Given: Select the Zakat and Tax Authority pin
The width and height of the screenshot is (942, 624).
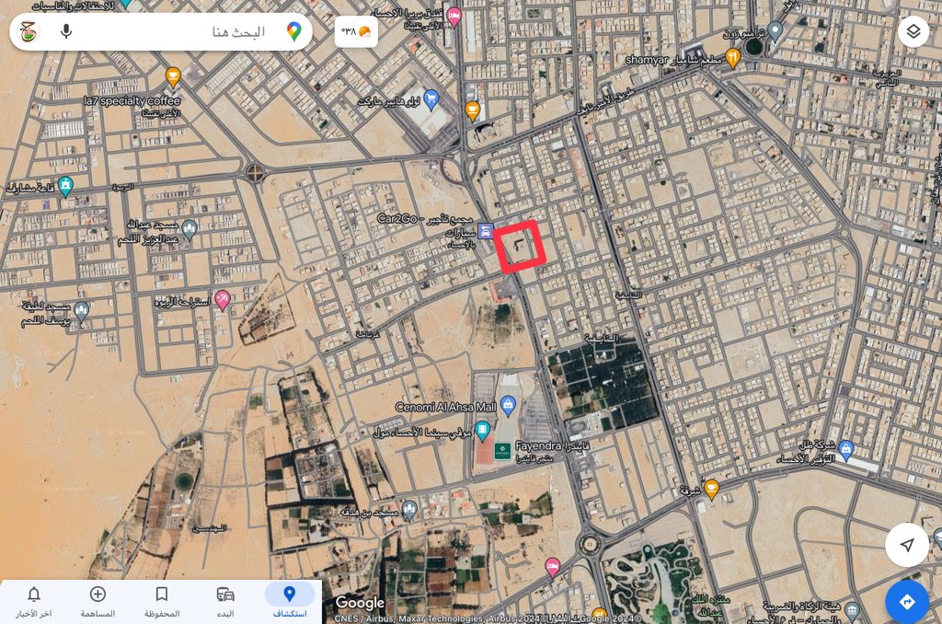Looking at the screenshot, I should coord(852,611).
